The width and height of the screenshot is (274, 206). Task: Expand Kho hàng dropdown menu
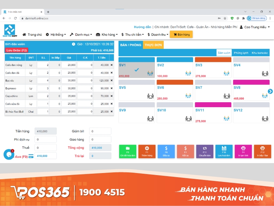point(107,35)
